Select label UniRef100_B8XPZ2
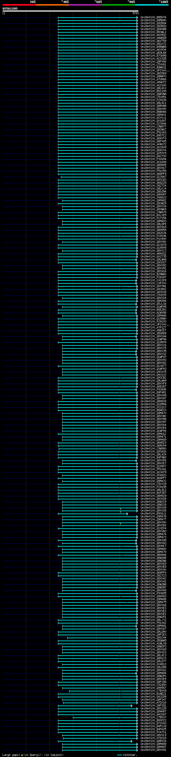Image resolution: width=171 pixels, height=757 pixels. pos(153,720)
